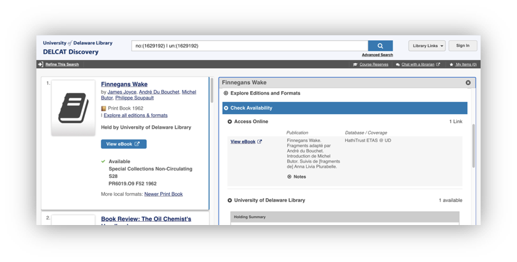Click Explore all editions & formats link

pyautogui.click(x=135, y=115)
